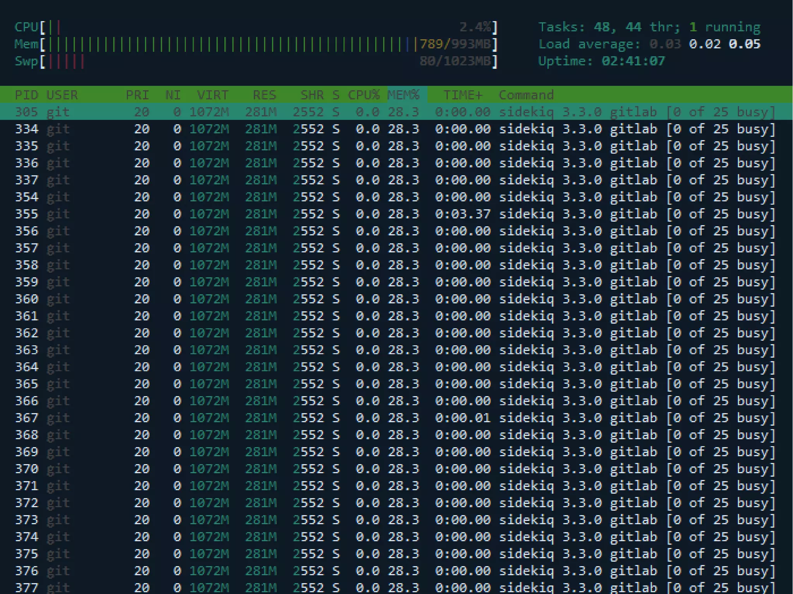
Task: Select process row with PID 360
Action: pos(396,299)
